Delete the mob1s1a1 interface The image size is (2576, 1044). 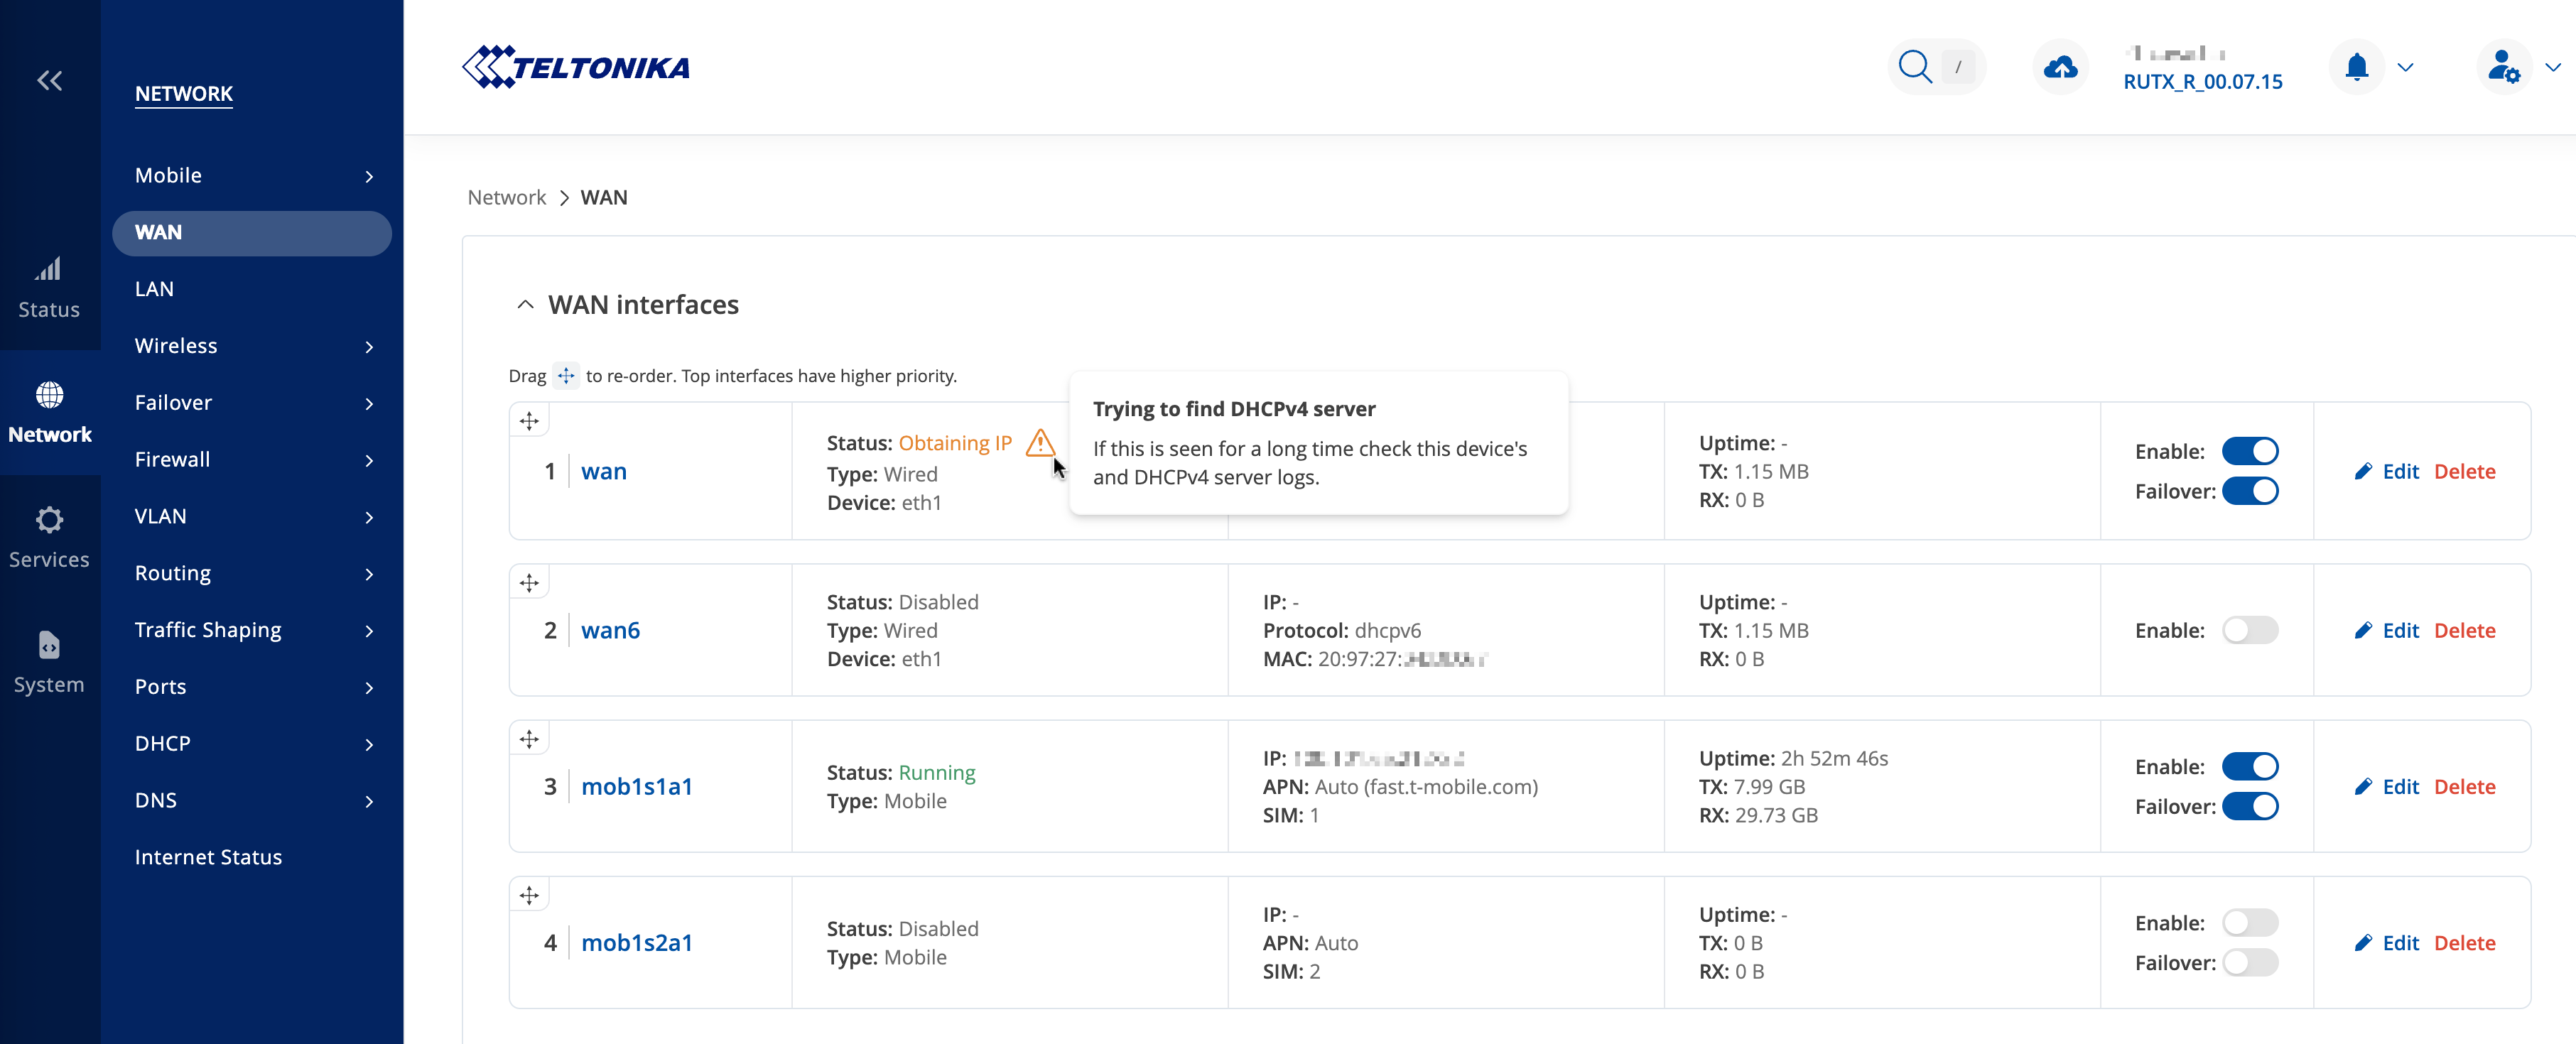[x=2464, y=786]
